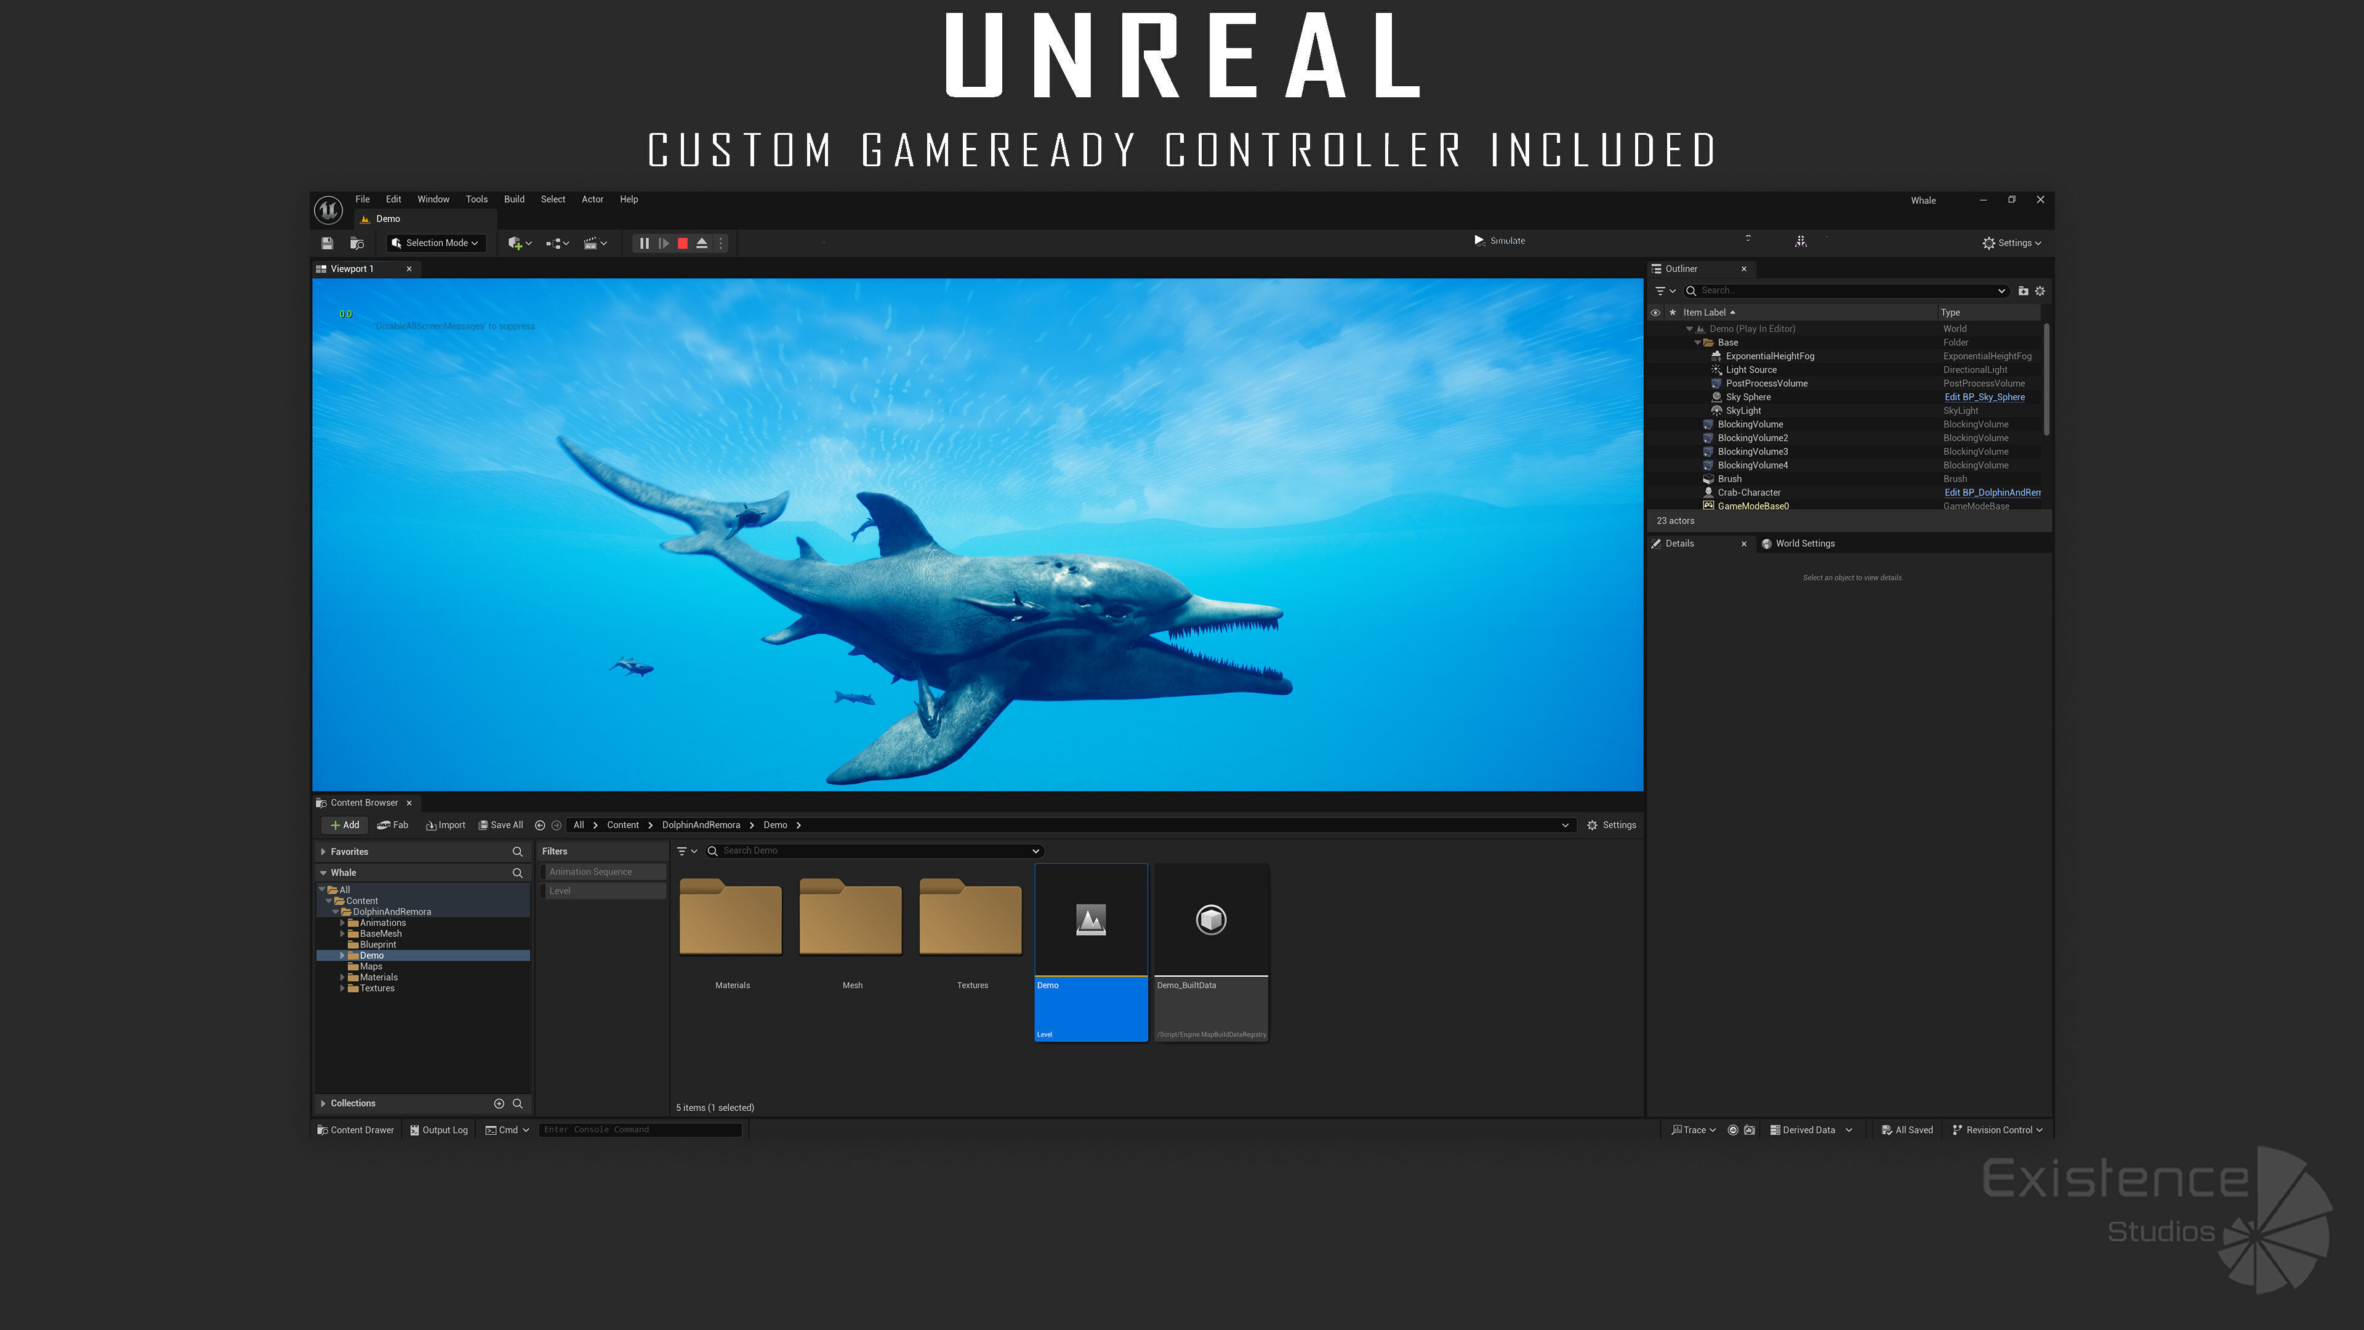Add a new collection with plus icon
Viewport: 2364px width, 1330px height.
(499, 1103)
